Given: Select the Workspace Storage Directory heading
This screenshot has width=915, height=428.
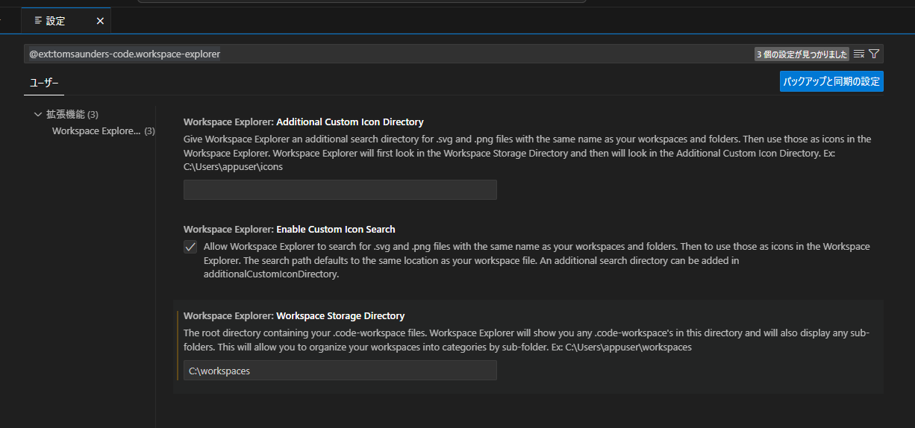Looking at the screenshot, I should [294, 315].
